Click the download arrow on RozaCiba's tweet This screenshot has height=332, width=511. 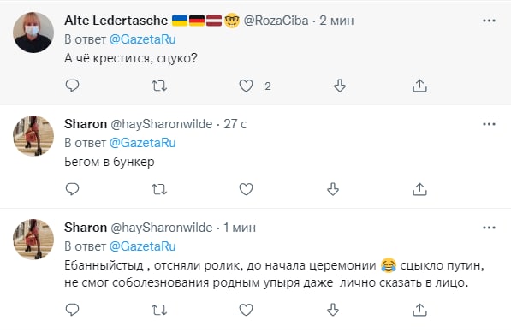(x=340, y=86)
